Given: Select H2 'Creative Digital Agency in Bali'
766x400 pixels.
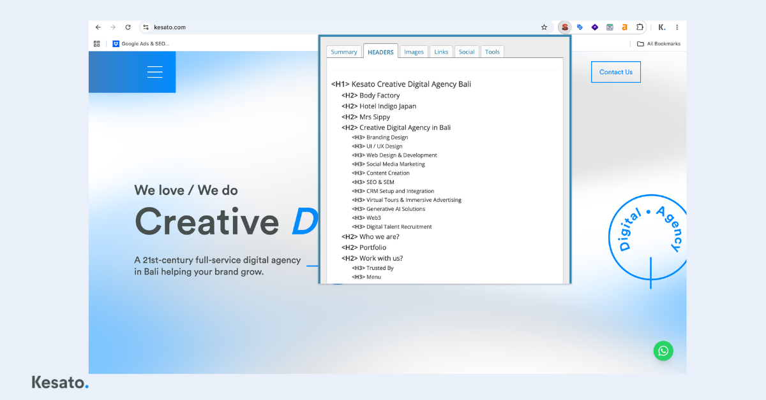Looking at the screenshot, I should tap(396, 127).
